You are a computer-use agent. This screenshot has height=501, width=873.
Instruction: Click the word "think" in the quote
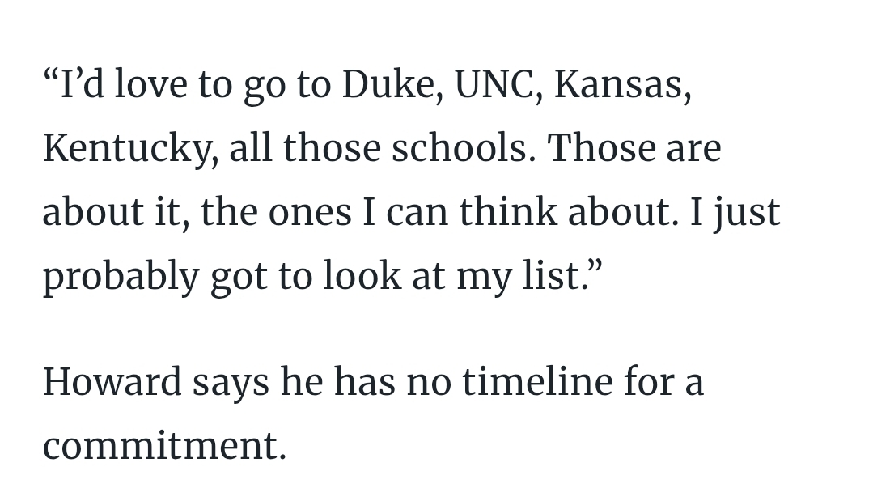507,212
